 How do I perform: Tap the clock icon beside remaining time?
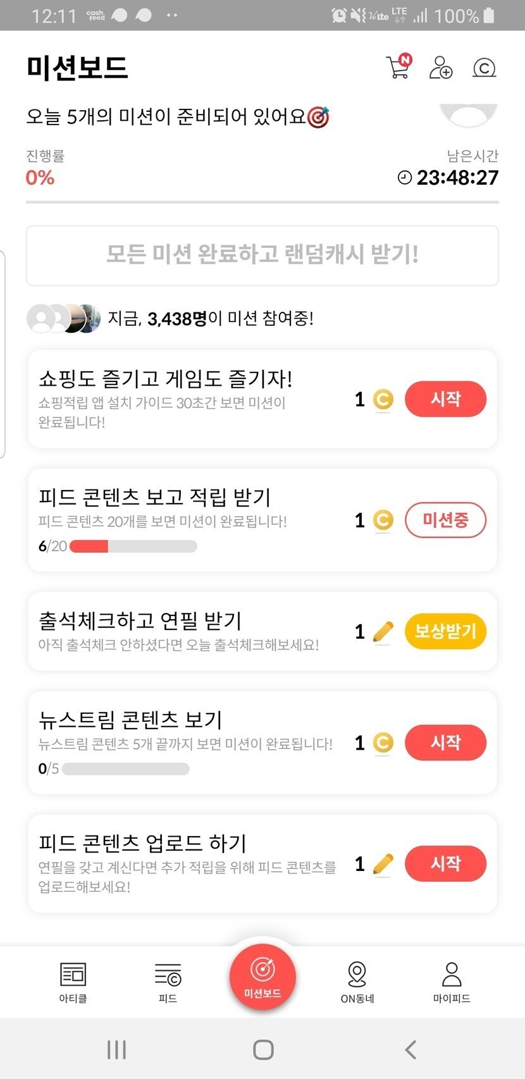point(404,178)
